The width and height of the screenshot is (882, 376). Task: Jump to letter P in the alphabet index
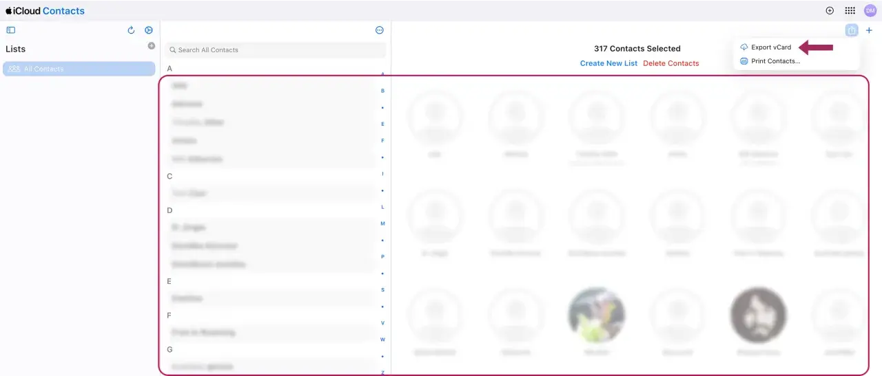point(382,256)
